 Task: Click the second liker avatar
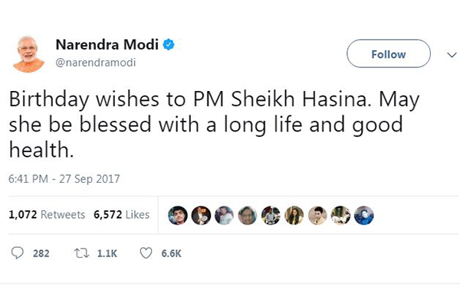tap(201, 216)
